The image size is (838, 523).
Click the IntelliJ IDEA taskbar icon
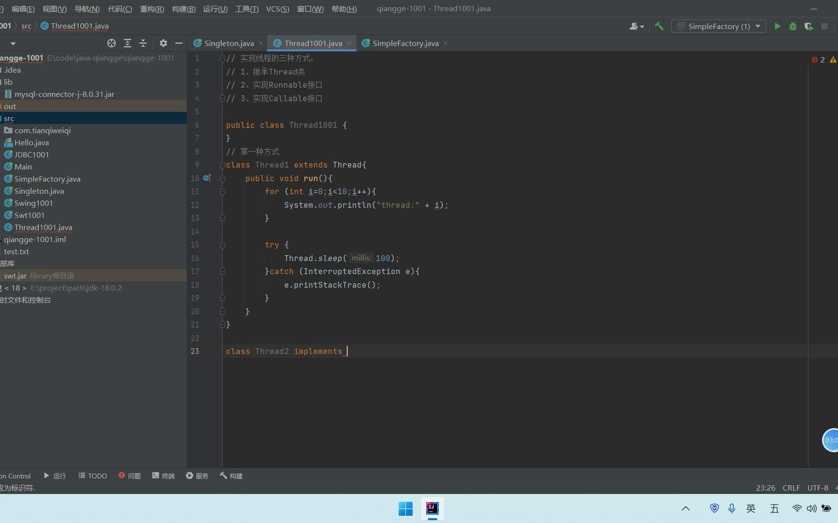432,508
